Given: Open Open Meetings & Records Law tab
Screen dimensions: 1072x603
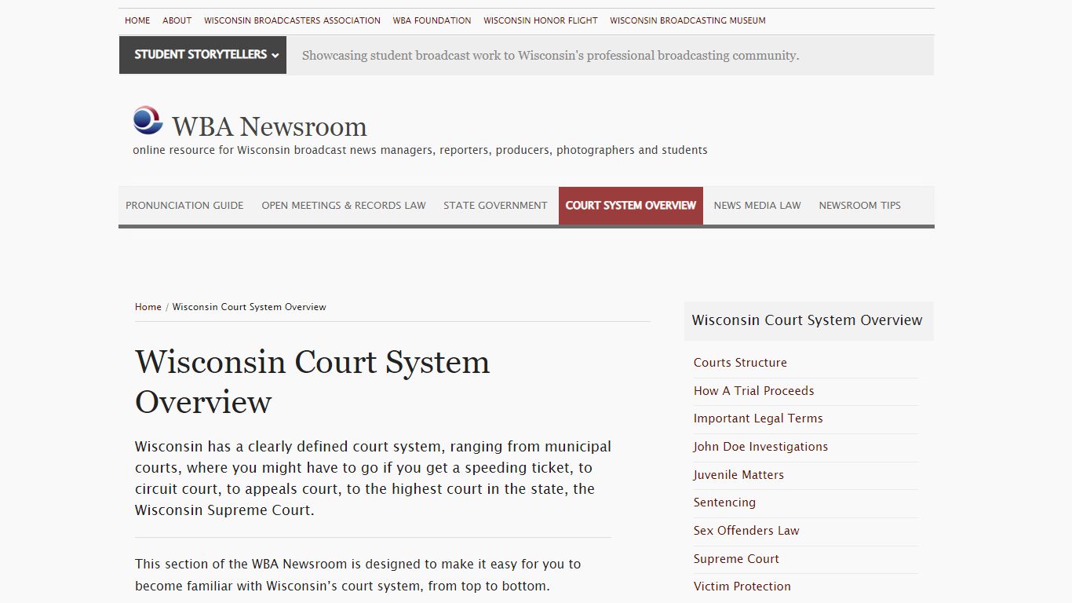Looking at the screenshot, I should (x=344, y=206).
